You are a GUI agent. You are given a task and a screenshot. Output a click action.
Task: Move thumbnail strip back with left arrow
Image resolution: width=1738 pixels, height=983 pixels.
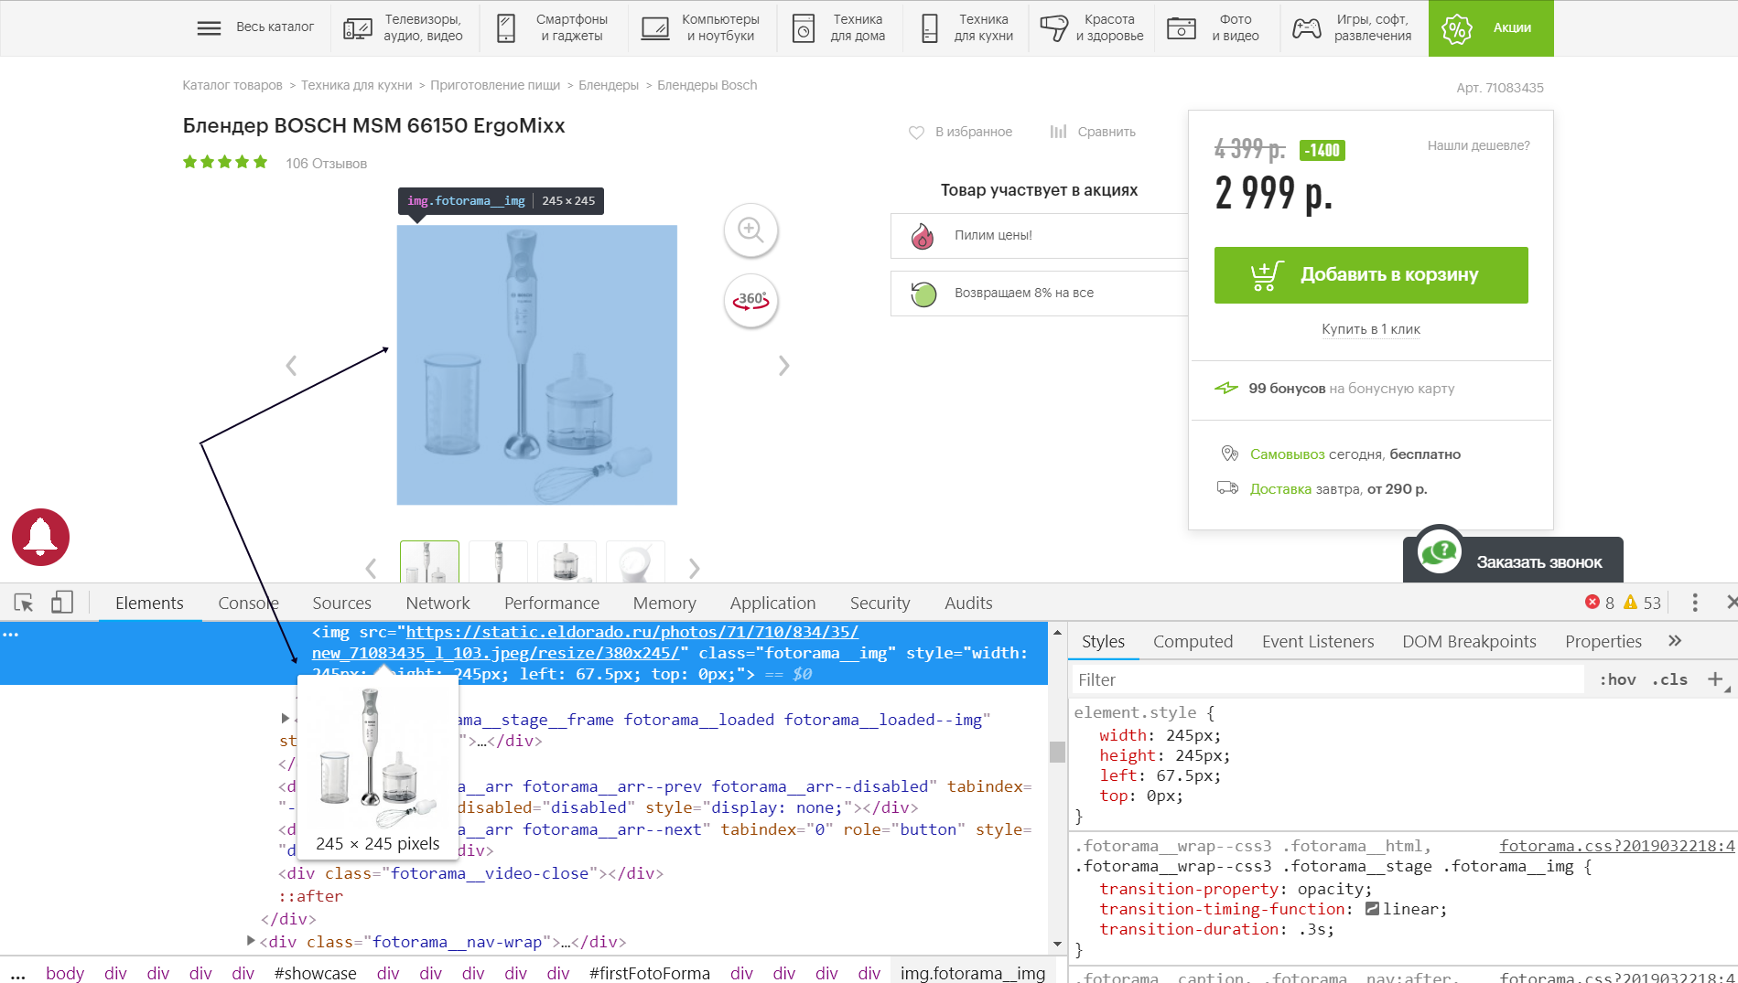pos(371,569)
